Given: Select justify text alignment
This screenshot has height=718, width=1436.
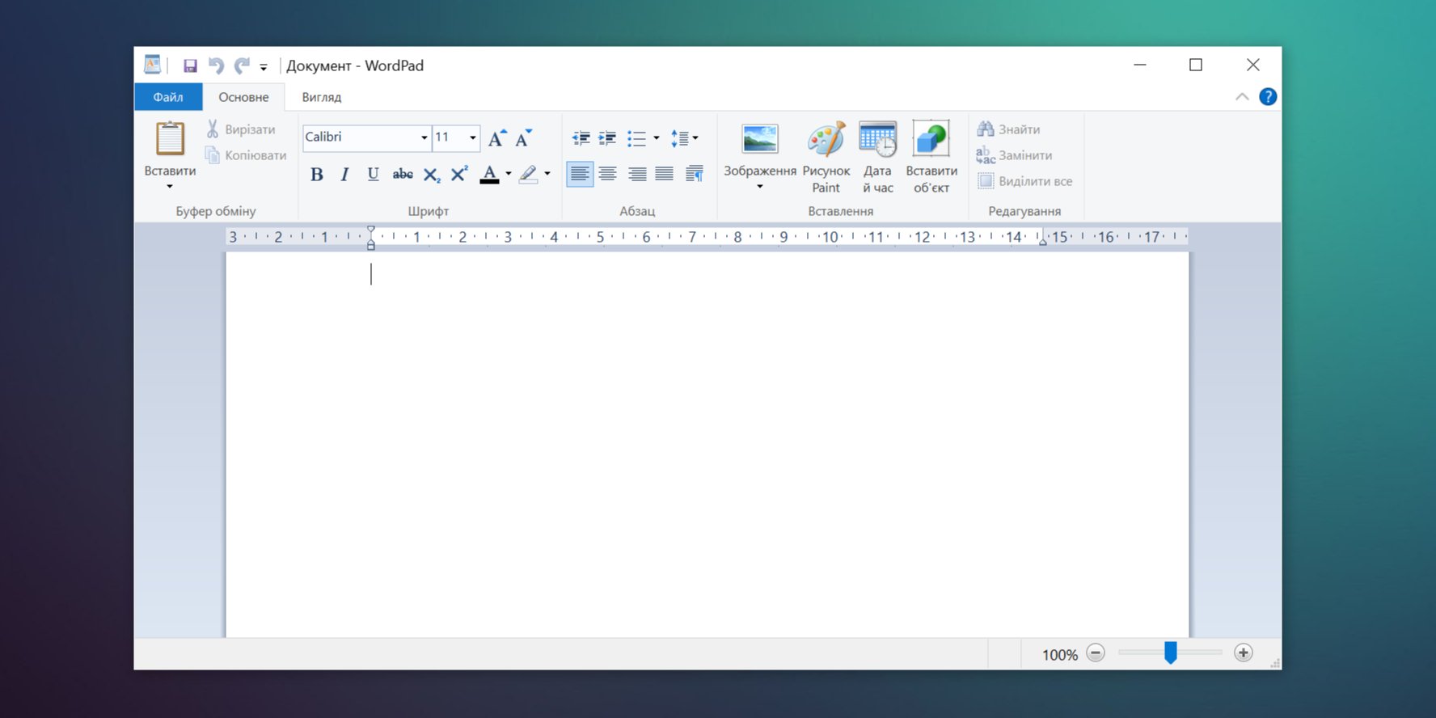Looking at the screenshot, I should point(665,174).
